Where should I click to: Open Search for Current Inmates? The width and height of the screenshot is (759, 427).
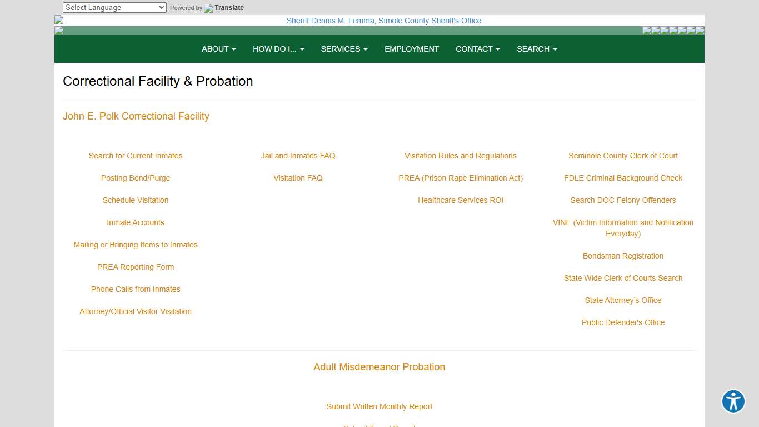pos(136,156)
